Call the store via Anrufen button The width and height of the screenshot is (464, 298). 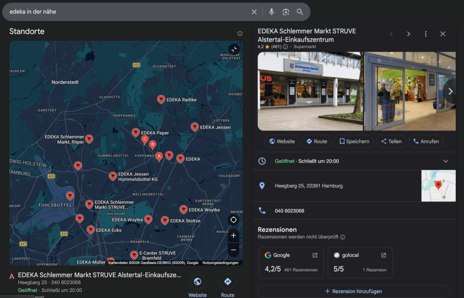click(x=425, y=141)
